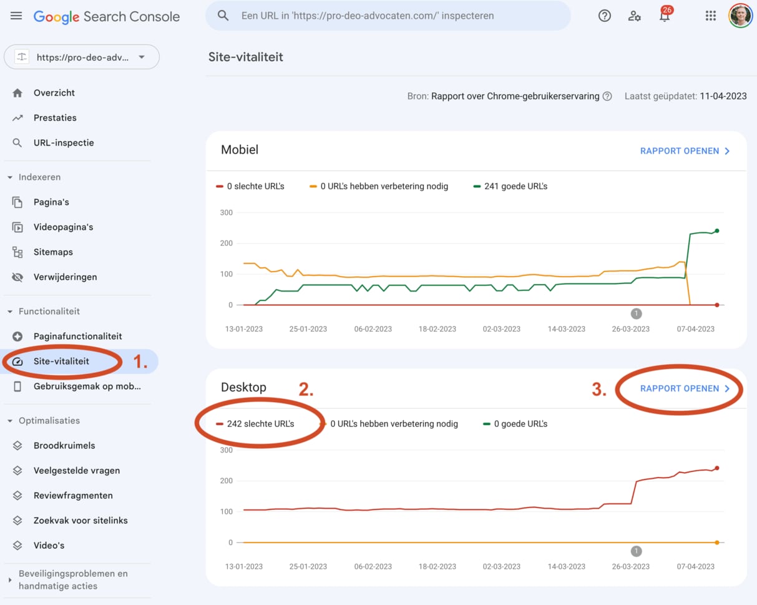
Task: Select URL-inspectie in the sidebar
Action: tap(64, 143)
